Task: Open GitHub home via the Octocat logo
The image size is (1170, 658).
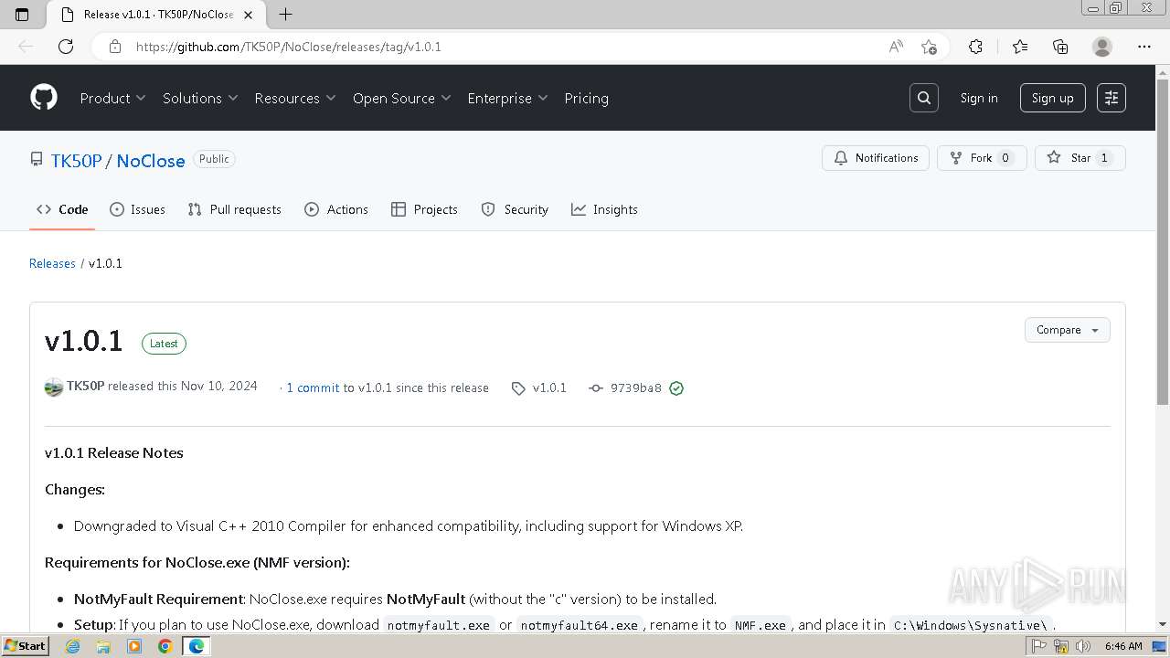Action: [44, 98]
